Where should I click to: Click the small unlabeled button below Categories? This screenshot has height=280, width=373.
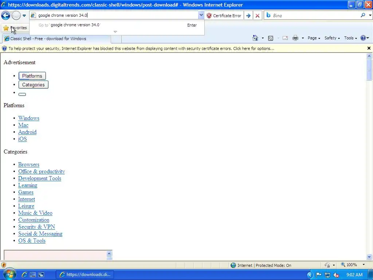(22, 94)
